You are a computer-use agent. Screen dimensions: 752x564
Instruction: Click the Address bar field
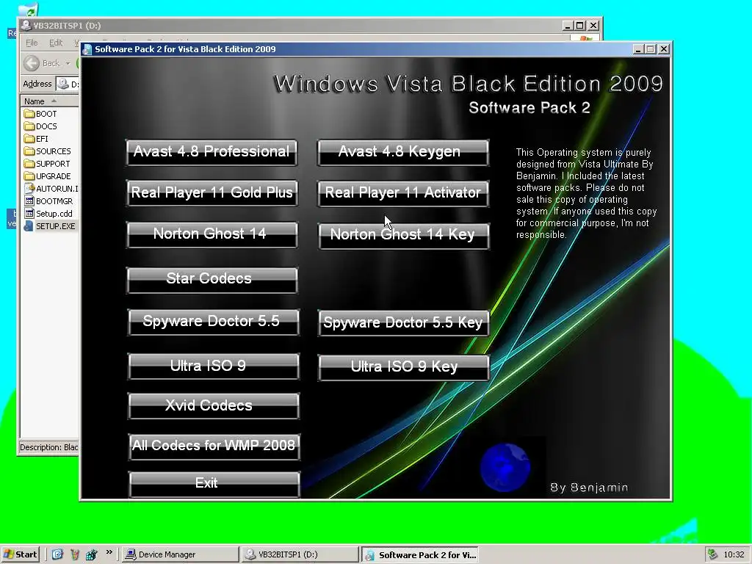68,84
